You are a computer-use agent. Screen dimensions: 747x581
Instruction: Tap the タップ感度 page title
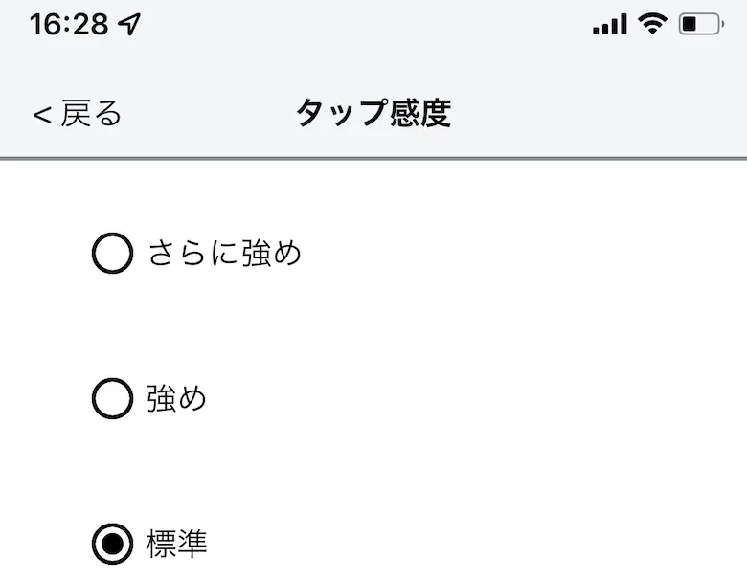pyautogui.click(x=373, y=114)
